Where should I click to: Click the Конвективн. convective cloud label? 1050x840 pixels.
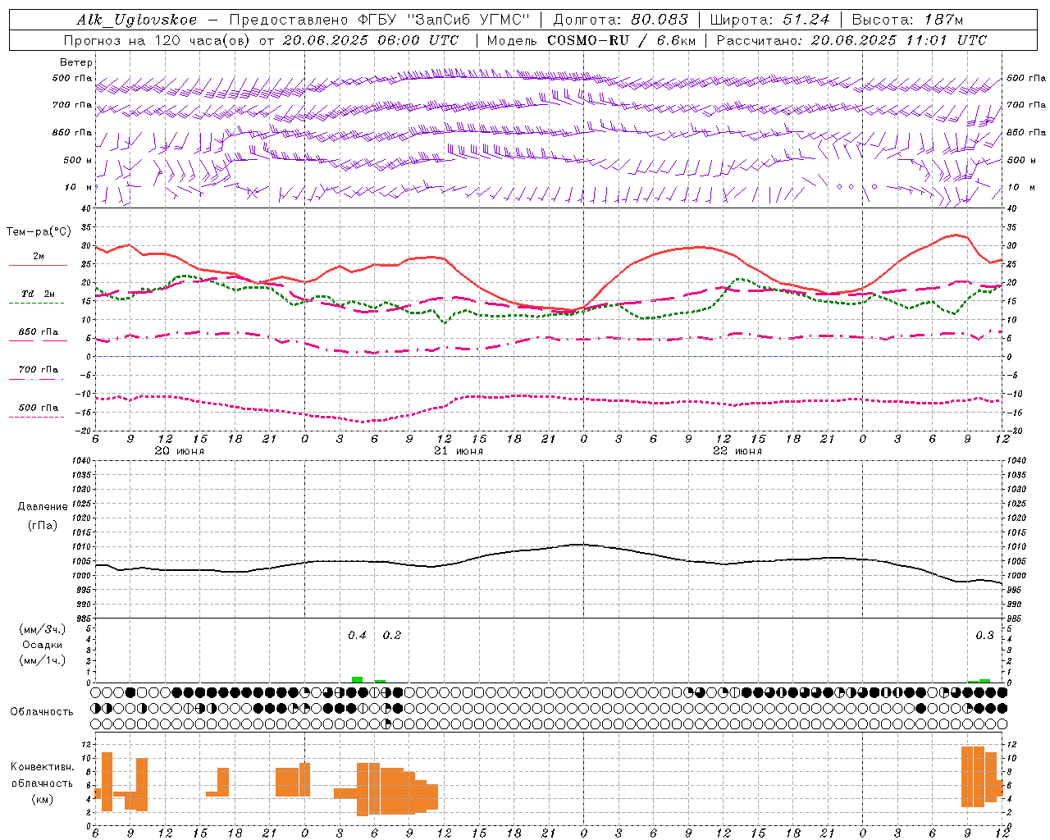(42, 767)
